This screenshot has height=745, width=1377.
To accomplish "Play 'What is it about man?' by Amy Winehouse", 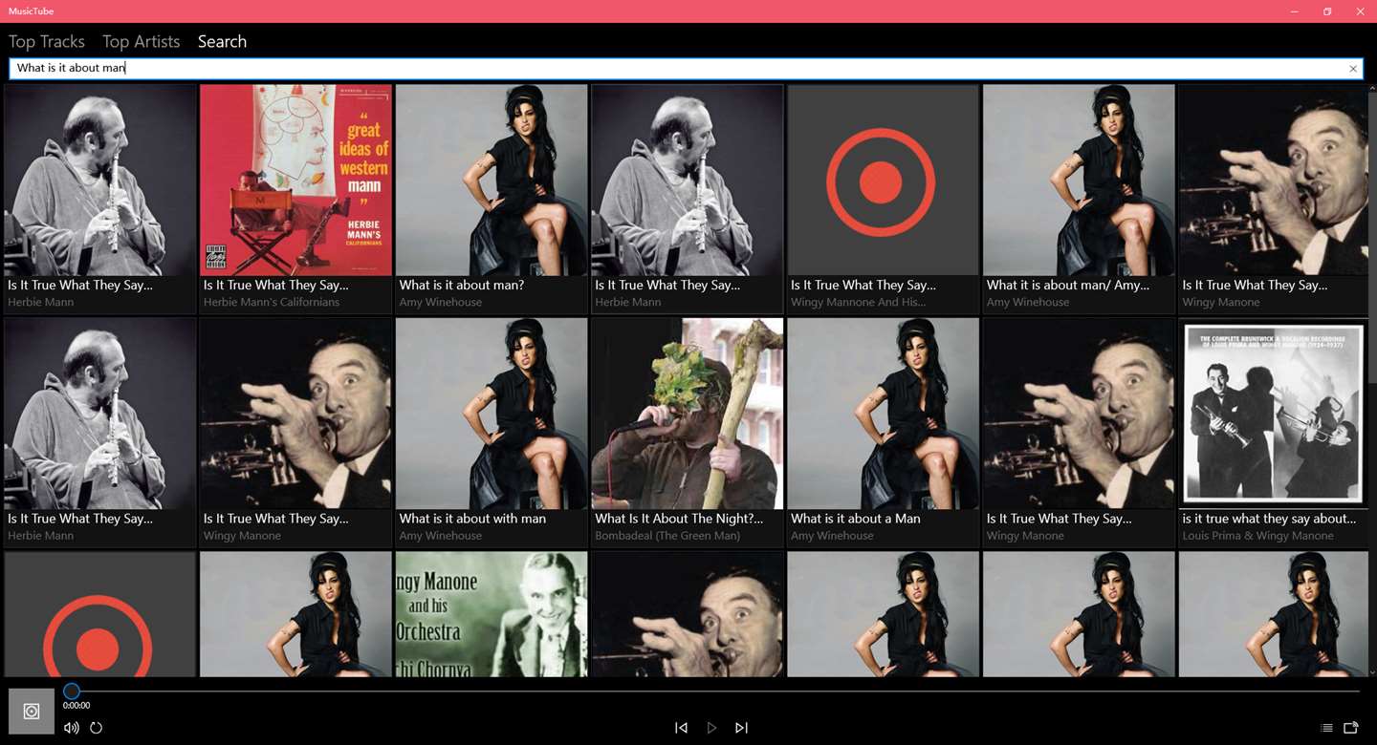I will (x=492, y=199).
